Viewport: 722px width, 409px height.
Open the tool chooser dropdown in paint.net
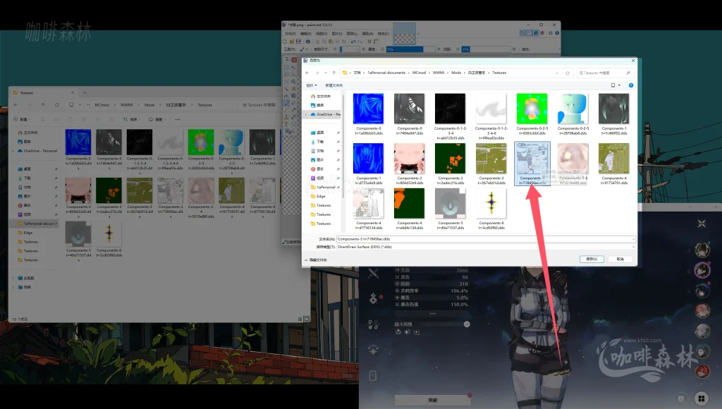303,49
